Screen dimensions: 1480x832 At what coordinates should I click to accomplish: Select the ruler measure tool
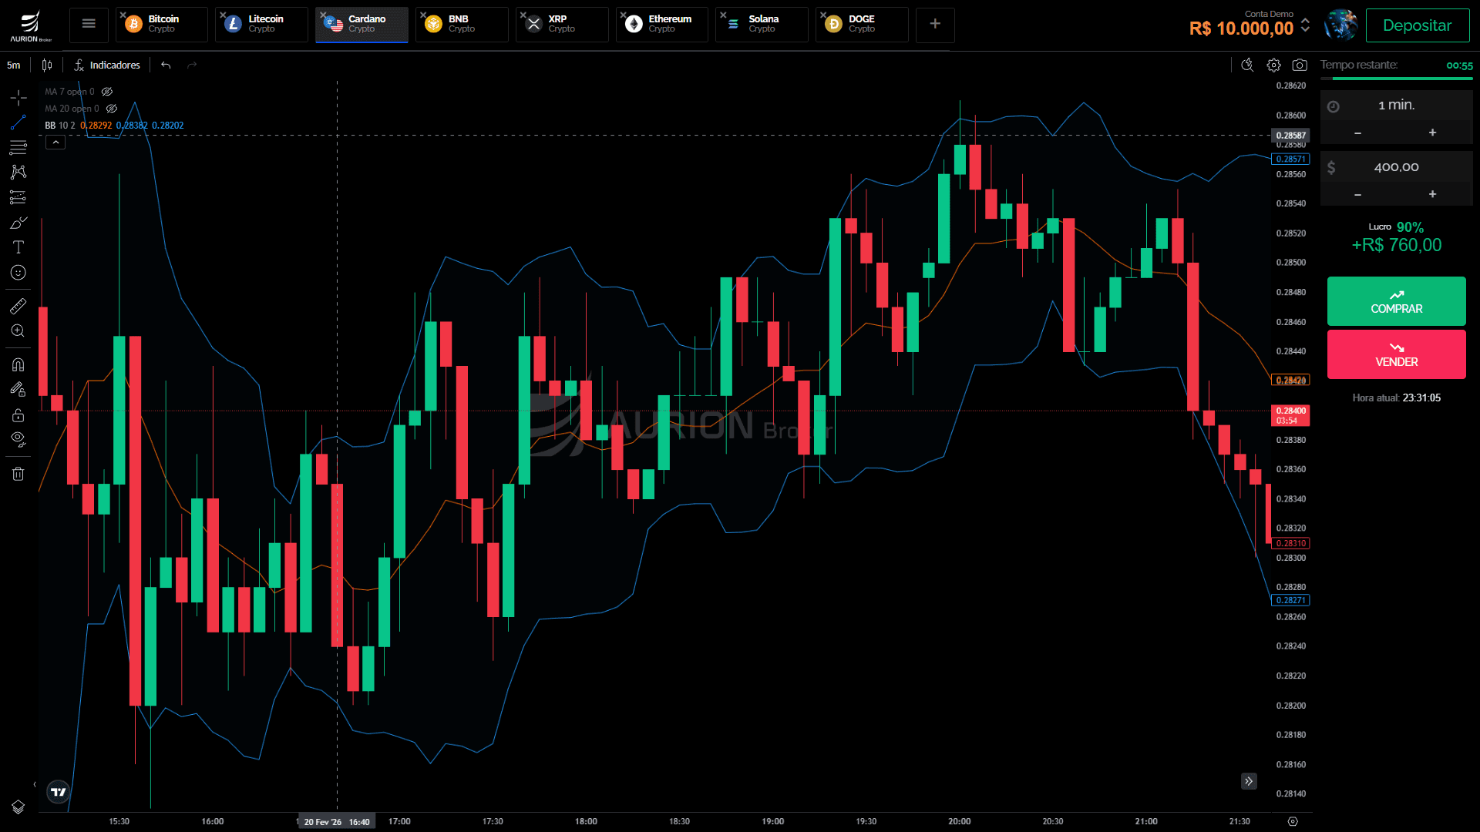(x=18, y=306)
